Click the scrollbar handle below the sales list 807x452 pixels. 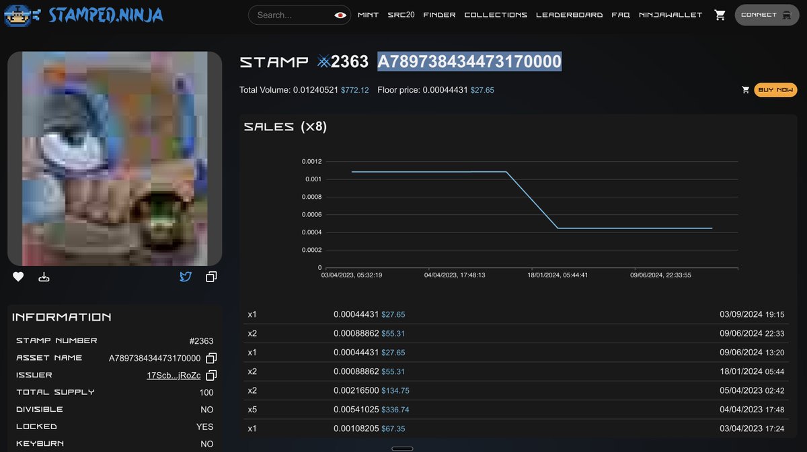[x=402, y=447]
